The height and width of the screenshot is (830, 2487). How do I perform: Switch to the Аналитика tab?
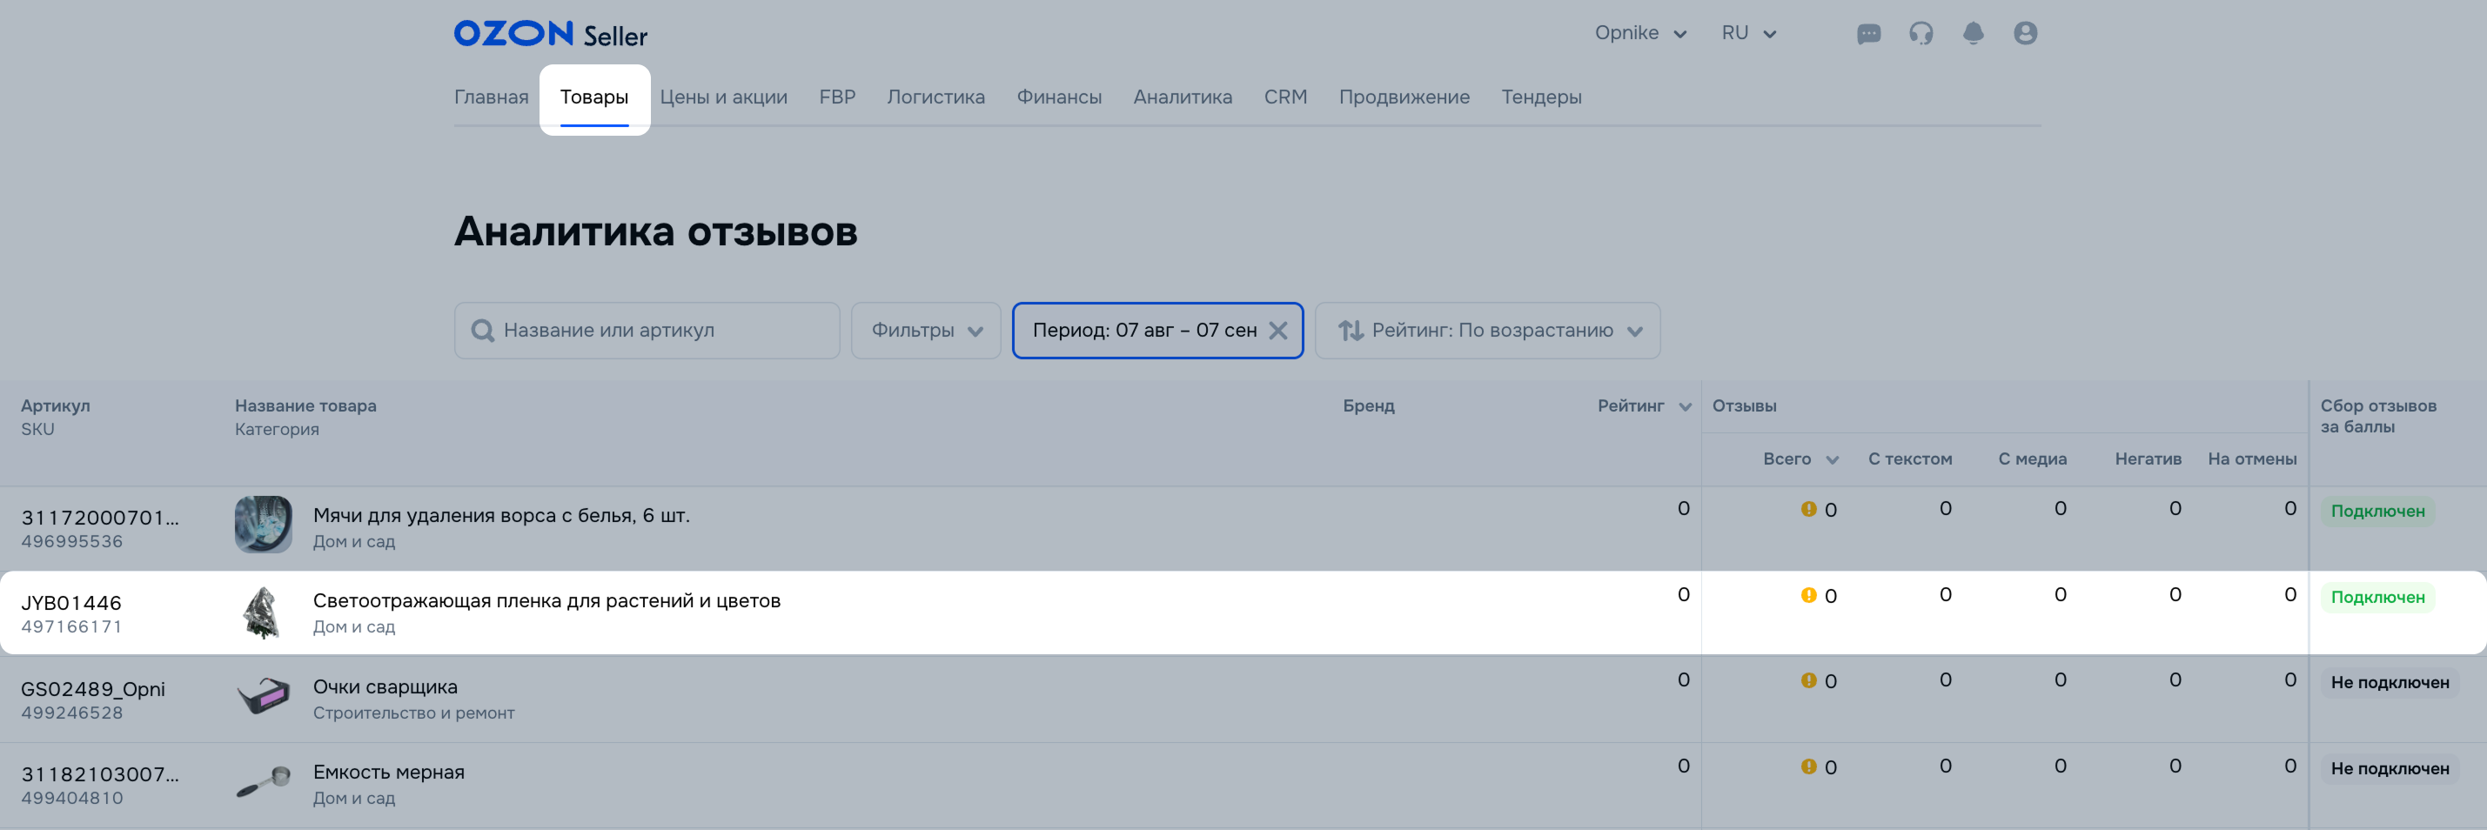(1182, 97)
